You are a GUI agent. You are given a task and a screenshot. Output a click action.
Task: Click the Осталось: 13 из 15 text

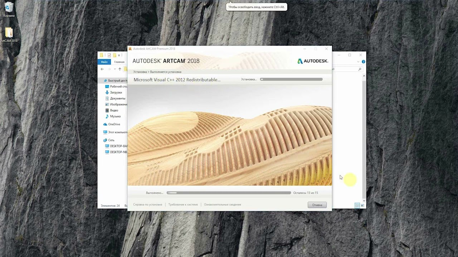(x=306, y=193)
